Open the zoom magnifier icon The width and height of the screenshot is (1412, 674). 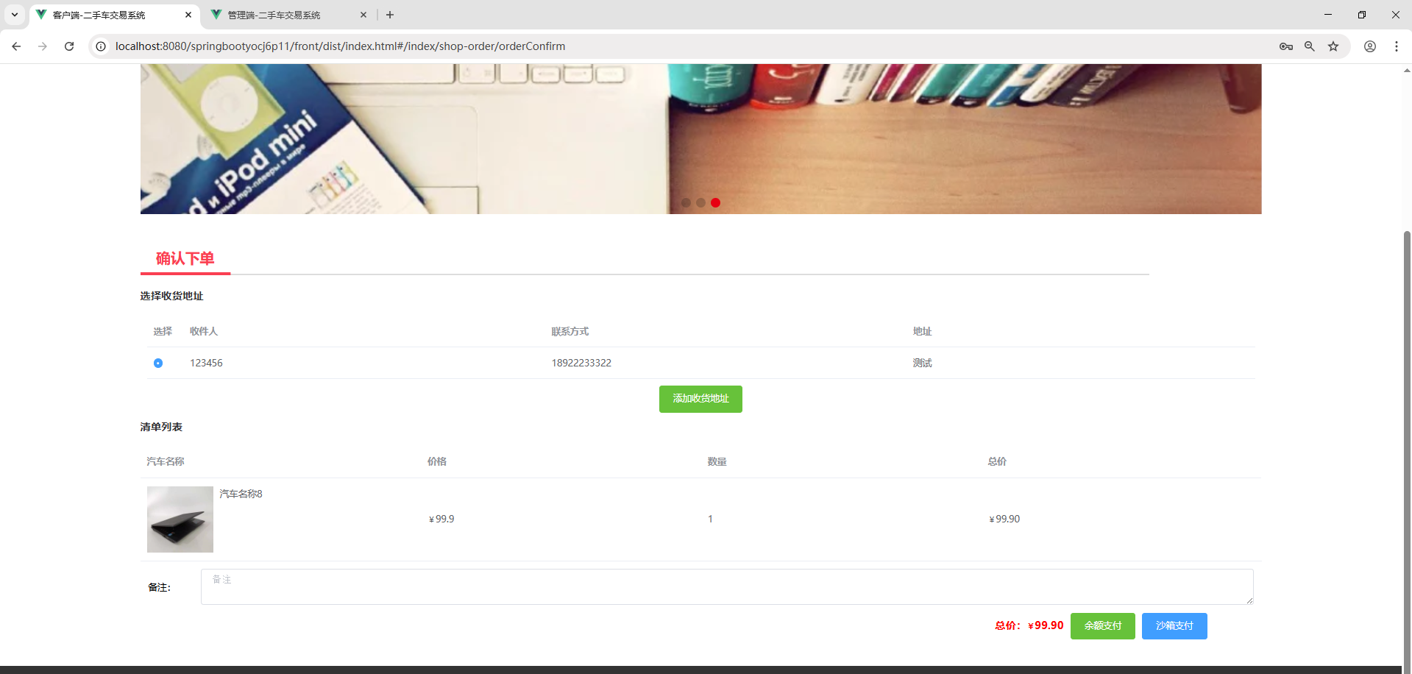pyautogui.click(x=1310, y=46)
